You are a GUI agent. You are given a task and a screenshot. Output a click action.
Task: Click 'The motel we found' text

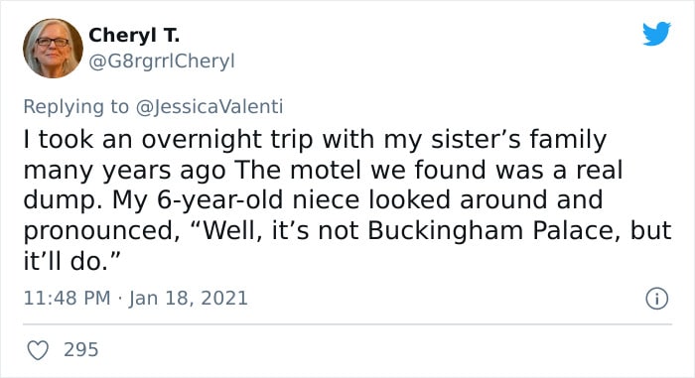pyautogui.click(x=360, y=170)
